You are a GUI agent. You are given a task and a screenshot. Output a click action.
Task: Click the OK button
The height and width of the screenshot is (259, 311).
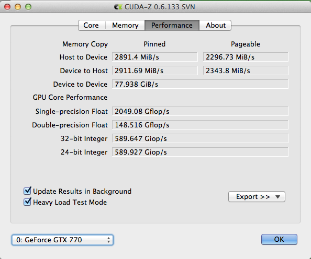point(279,239)
